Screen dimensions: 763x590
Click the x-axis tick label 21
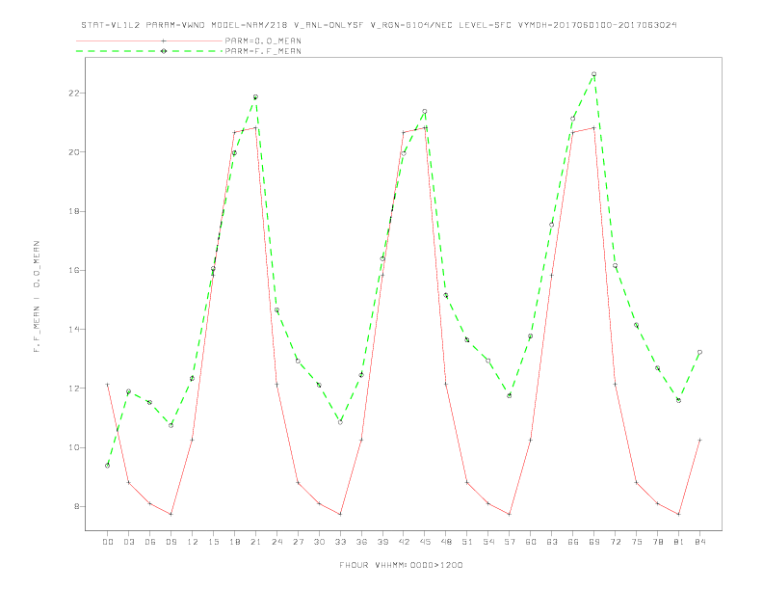255,542
